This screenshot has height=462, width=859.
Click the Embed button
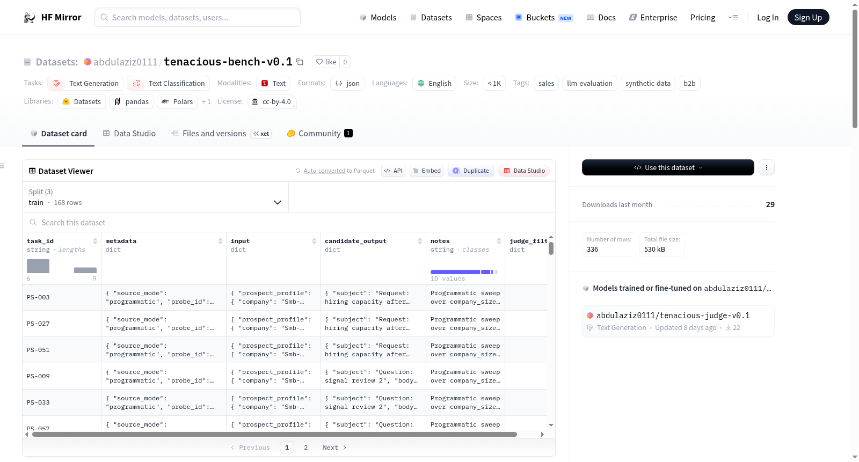point(426,171)
